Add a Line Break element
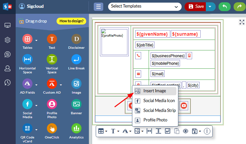This screenshot has height=144, width=246. tap(76, 60)
